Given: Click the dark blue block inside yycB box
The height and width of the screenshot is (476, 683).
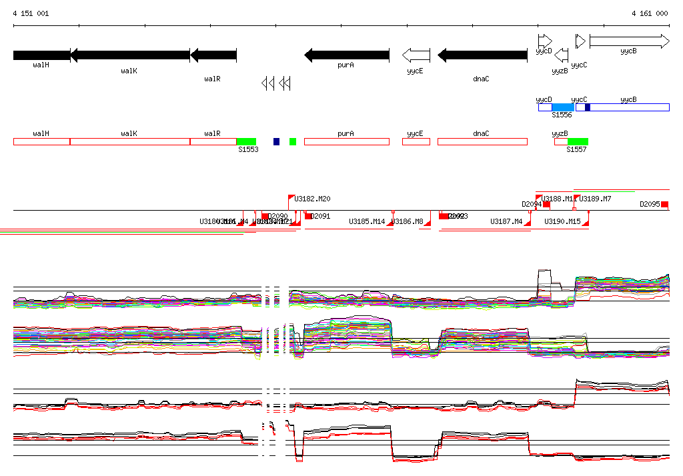Looking at the screenshot, I should click(x=588, y=107).
